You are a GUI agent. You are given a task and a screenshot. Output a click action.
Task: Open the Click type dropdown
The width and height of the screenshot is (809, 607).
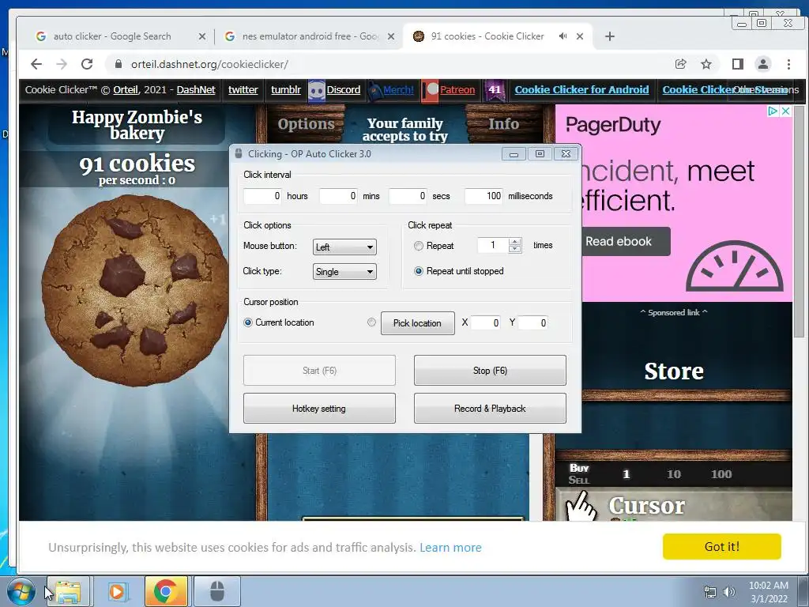pyautogui.click(x=344, y=272)
